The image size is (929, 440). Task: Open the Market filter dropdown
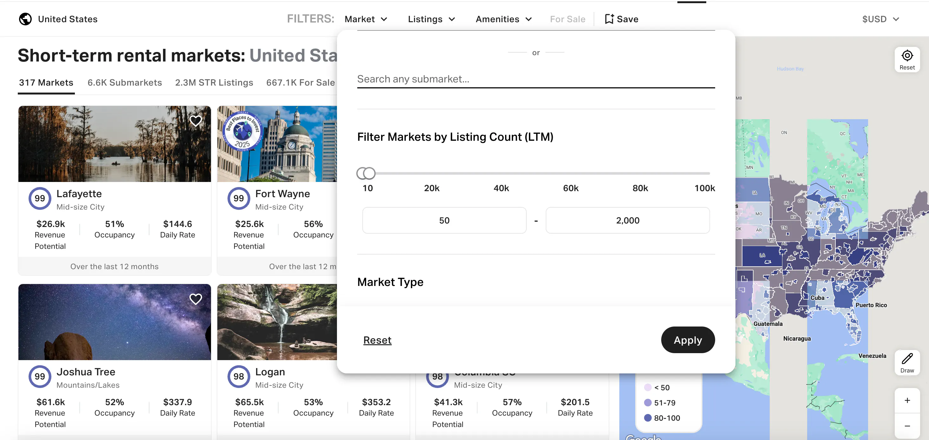[x=366, y=19]
